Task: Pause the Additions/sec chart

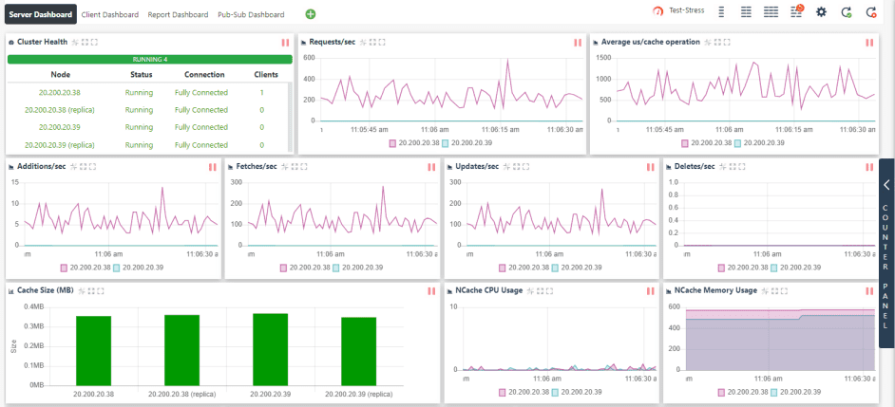Action: coord(212,167)
